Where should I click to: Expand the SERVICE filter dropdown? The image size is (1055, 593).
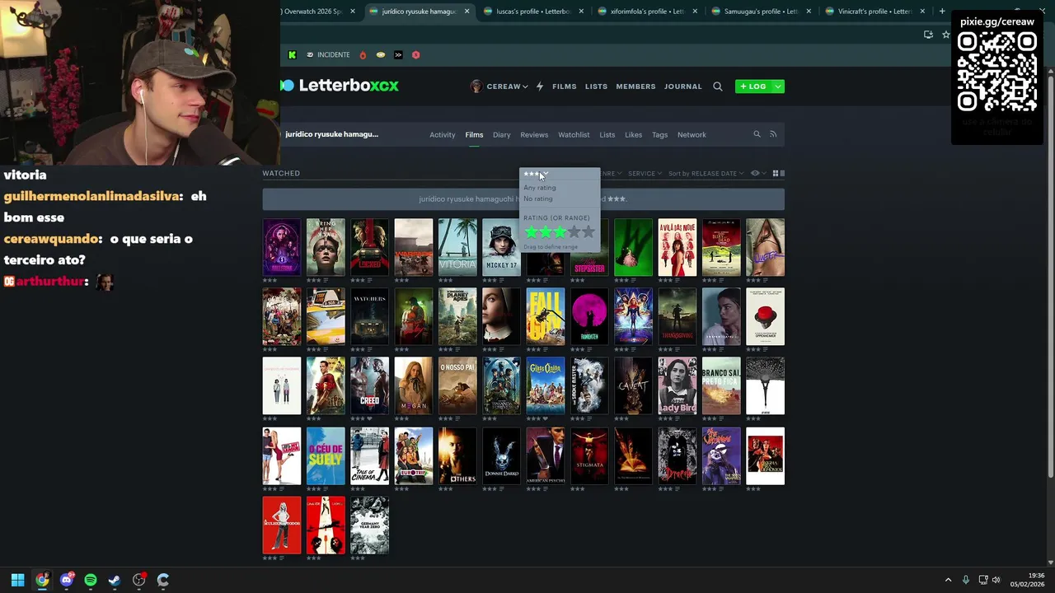[645, 174]
